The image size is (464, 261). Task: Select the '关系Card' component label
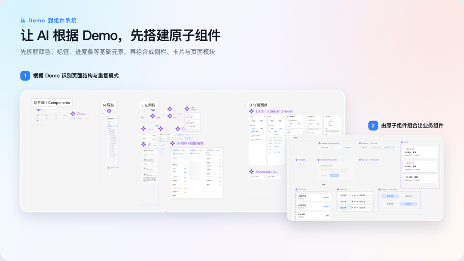click(344, 189)
